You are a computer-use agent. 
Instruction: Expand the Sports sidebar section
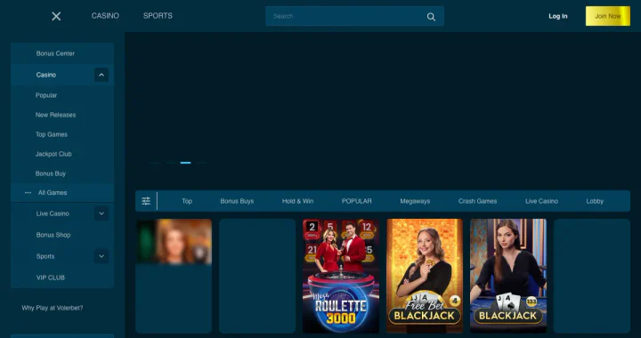click(101, 256)
